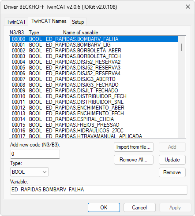Select row ED_RAPIDAS.DISJ52_RESERVA4
This screenshot has height=216, width=195.
coord(94,73)
